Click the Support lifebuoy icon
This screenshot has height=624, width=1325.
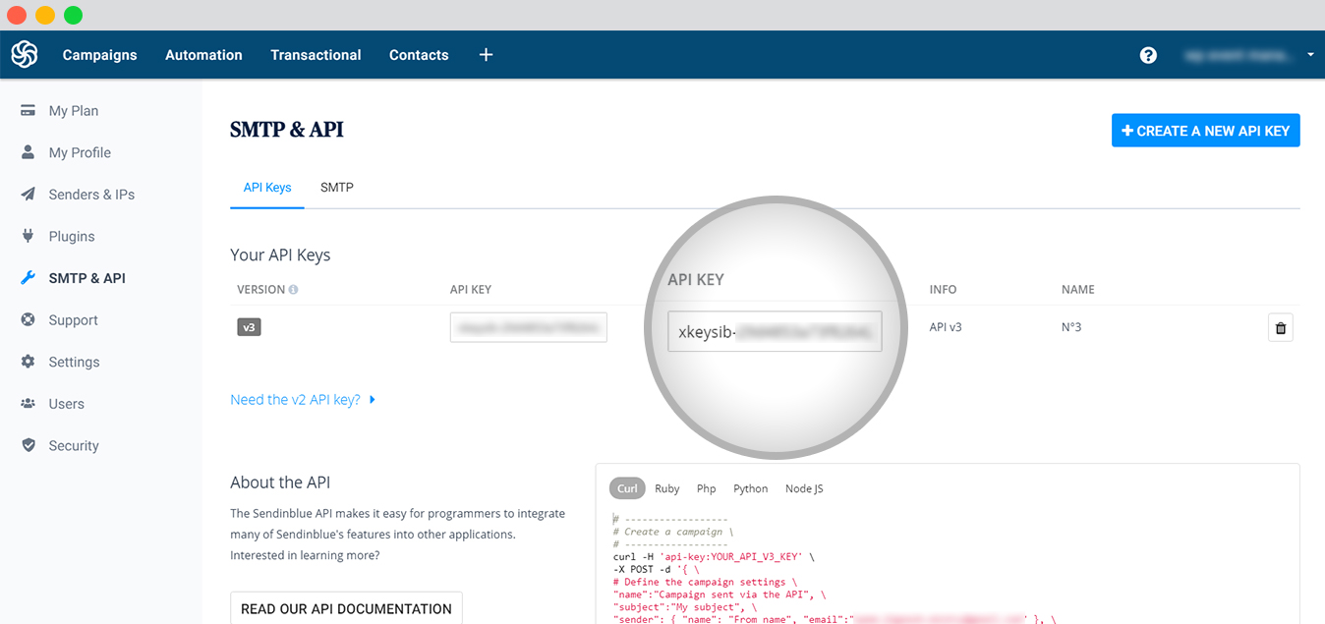click(29, 319)
